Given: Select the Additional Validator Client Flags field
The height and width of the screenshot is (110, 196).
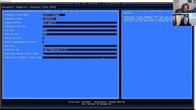Looking at the screenshot, I should 80,57.
